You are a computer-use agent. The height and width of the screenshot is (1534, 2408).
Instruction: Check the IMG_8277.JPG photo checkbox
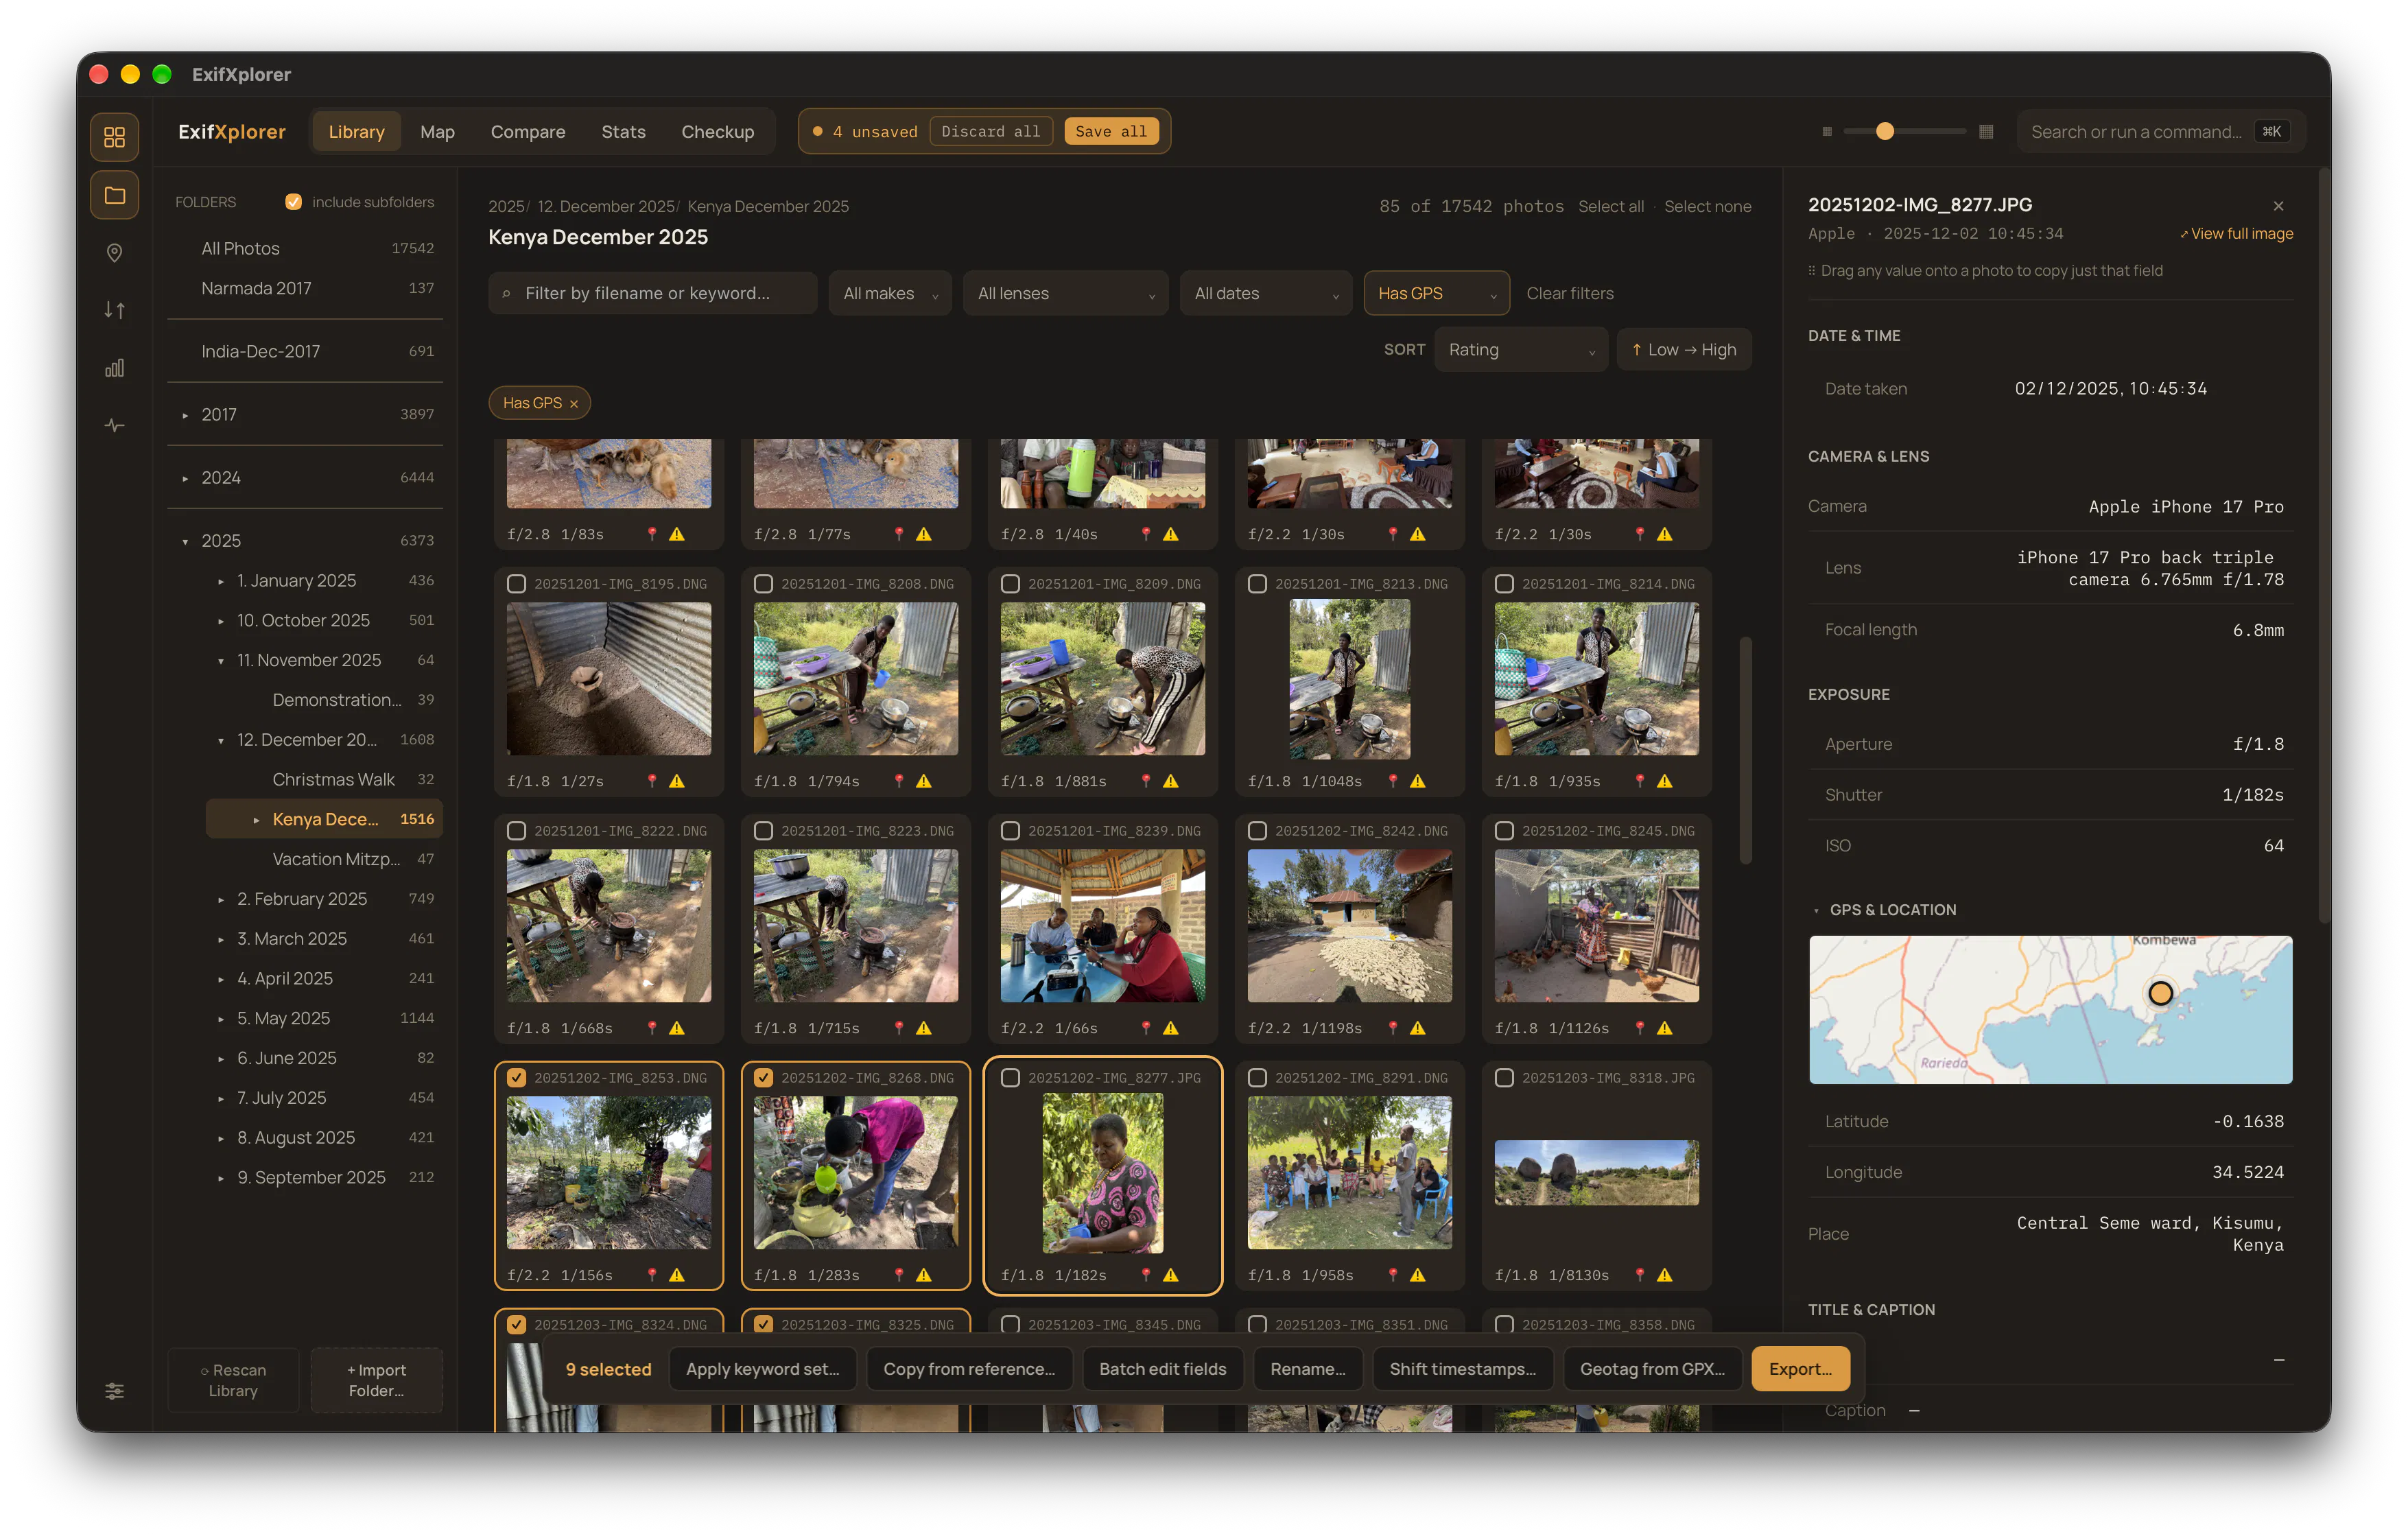pyautogui.click(x=1010, y=1078)
